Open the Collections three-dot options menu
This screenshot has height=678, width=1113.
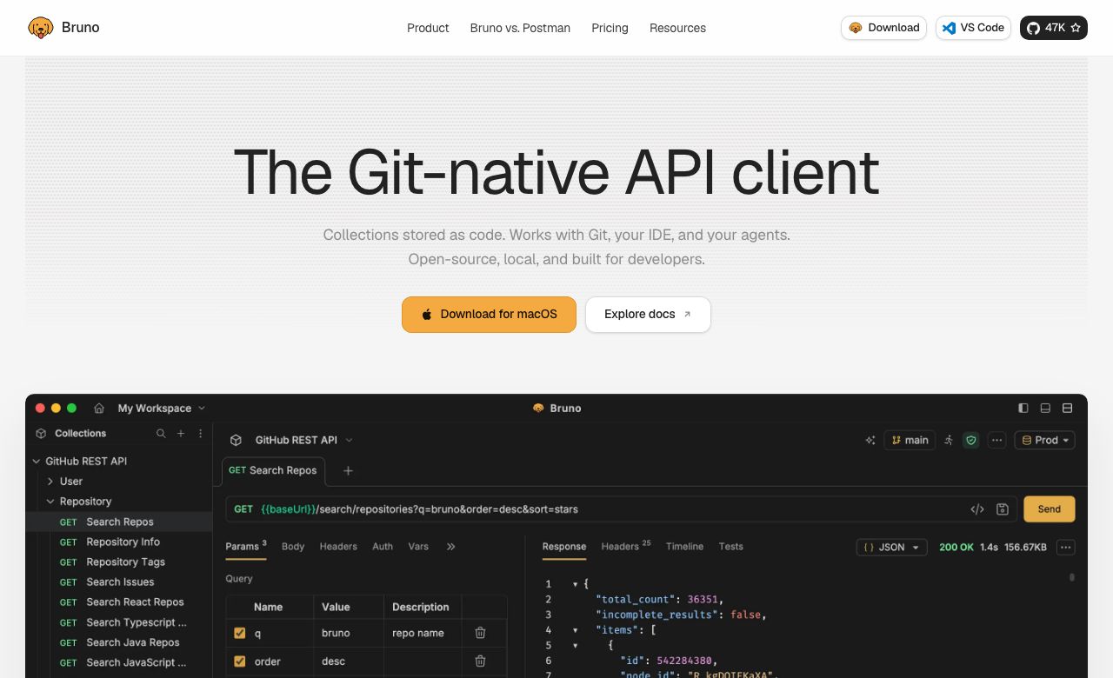click(x=201, y=433)
